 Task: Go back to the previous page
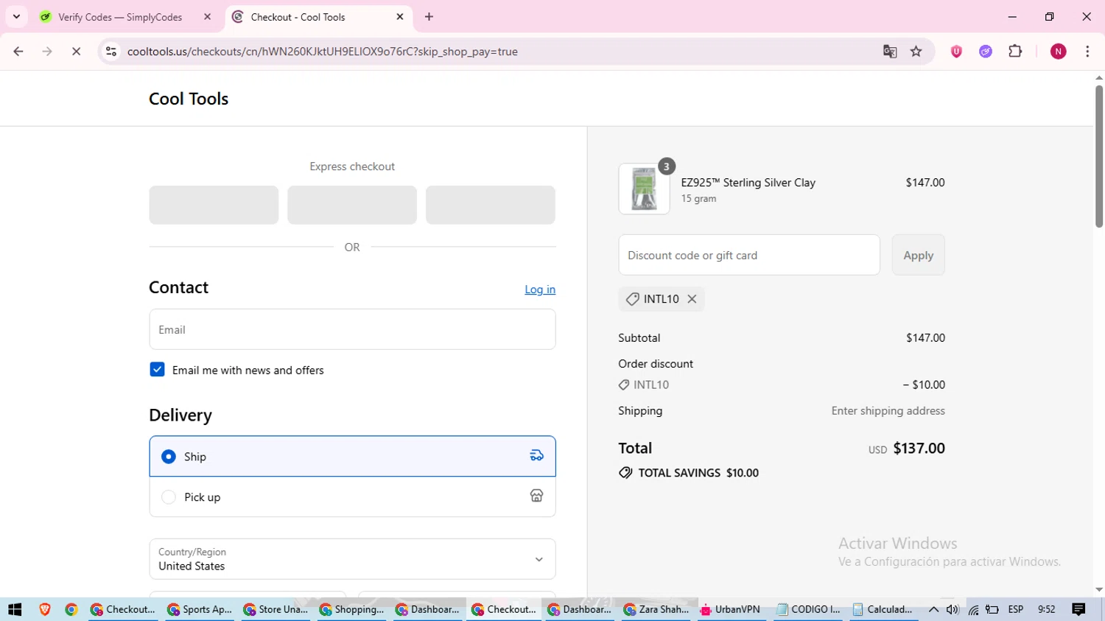coord(18,52)
